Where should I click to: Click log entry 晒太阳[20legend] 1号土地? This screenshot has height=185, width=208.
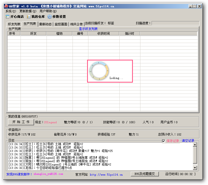pos(60,164)
